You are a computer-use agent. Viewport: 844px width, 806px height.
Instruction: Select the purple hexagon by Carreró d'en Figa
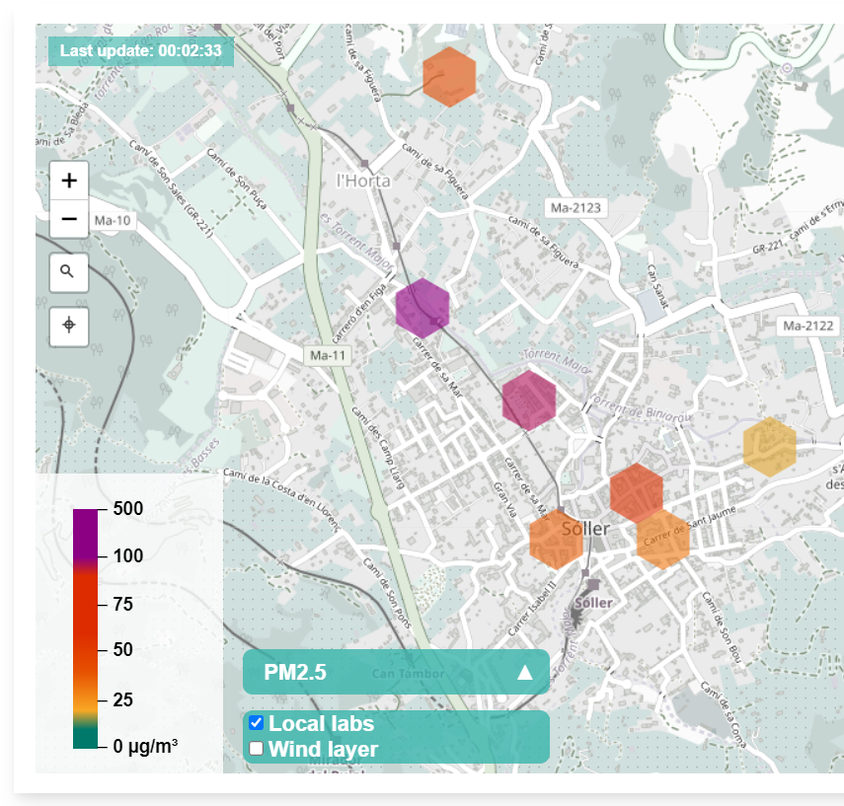pyautogui.click(x=422, y=309)
